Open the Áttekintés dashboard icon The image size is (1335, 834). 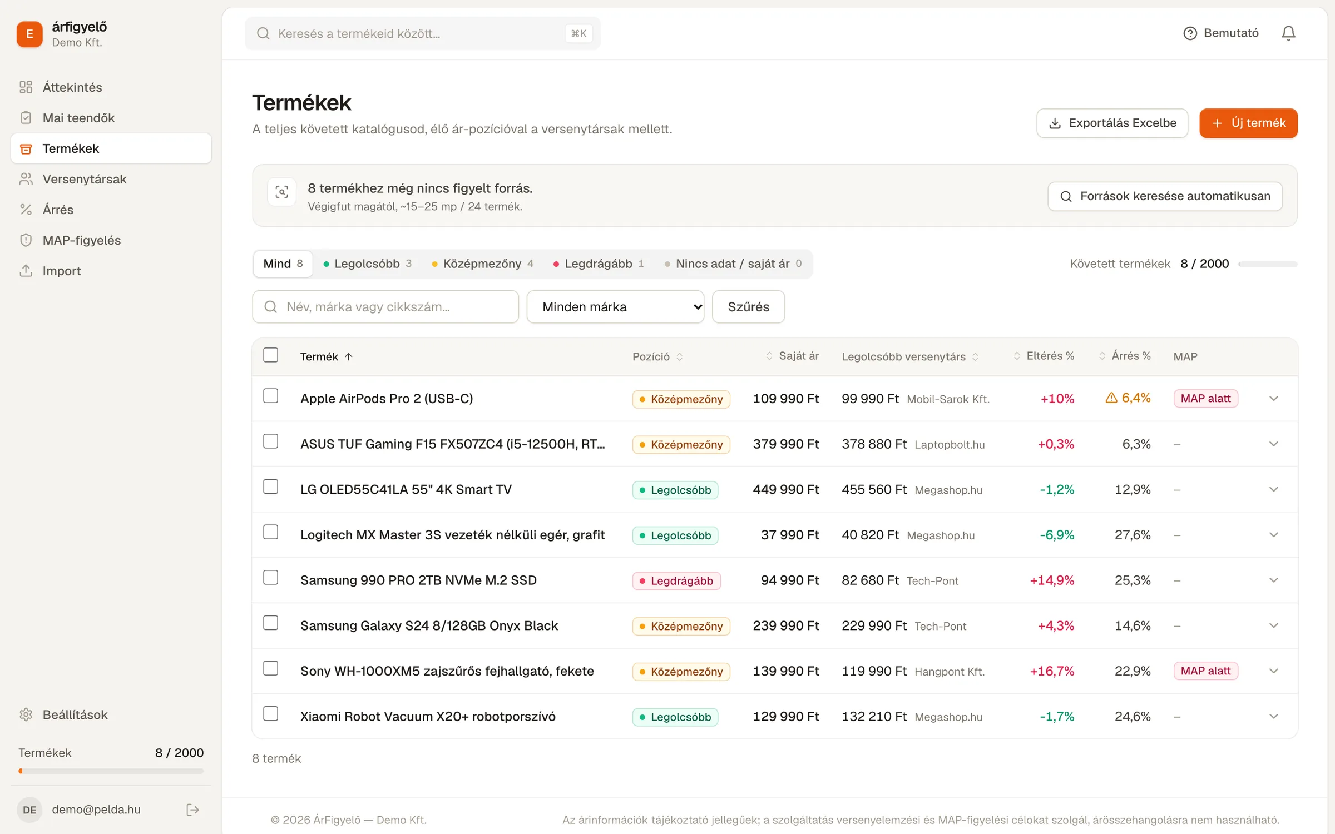26,87
